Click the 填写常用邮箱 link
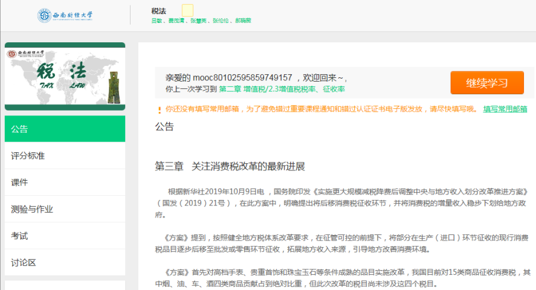Screen dimensions: 536x290 pos(505,109)
